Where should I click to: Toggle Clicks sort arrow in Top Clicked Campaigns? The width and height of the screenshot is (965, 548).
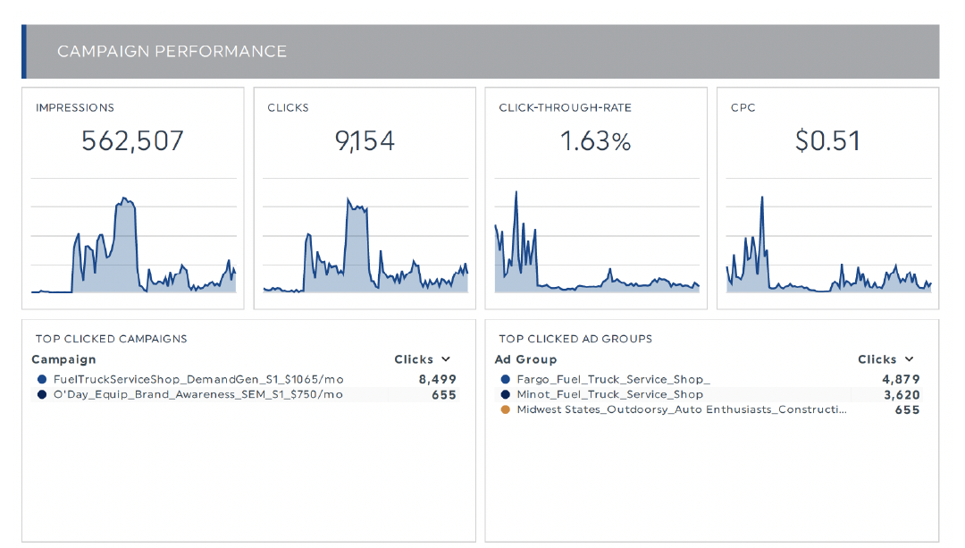[x=446, y=359]
